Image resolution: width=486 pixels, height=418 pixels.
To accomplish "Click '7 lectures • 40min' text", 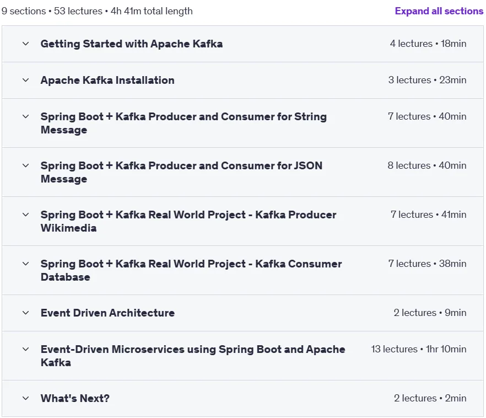I will [427, 116].
